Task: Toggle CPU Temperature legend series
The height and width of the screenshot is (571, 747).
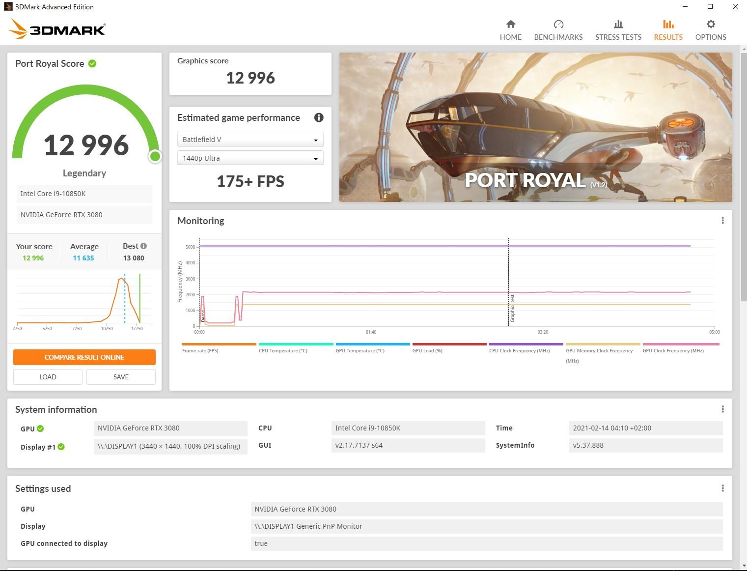Action: tap(296, 348)
